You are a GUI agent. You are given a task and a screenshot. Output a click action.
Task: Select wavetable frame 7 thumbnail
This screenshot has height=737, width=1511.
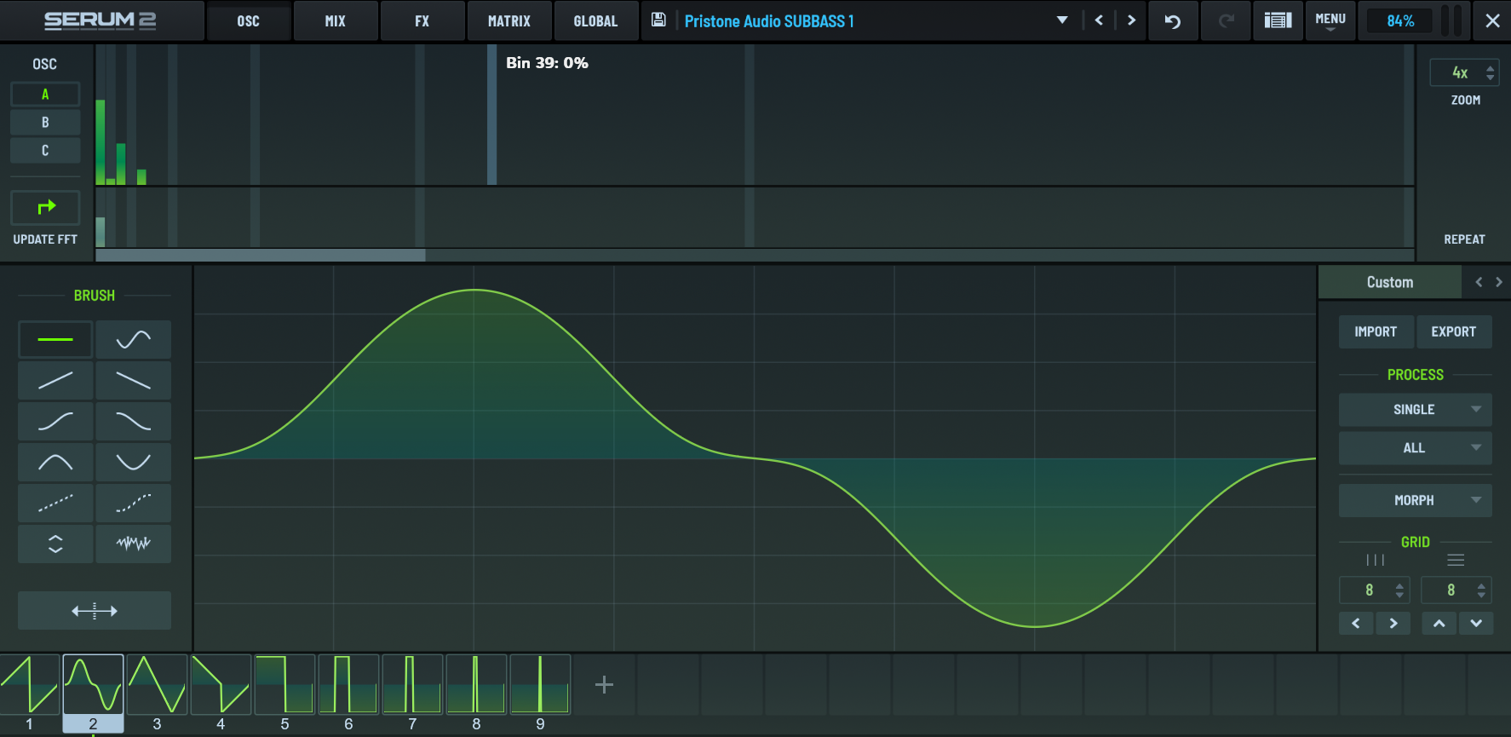pos(412,684)
